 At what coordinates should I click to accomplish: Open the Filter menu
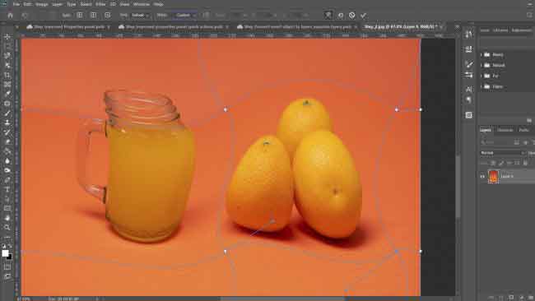[x=100, y=4]
